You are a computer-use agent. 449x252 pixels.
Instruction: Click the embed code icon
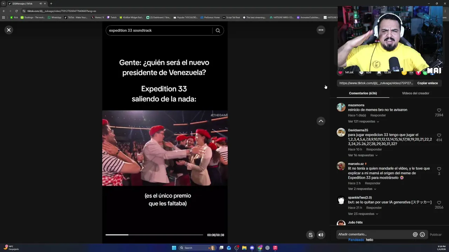(x=411, y=72)
